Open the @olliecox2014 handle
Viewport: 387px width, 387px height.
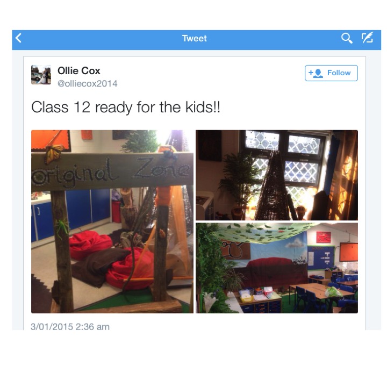[88, 83]
